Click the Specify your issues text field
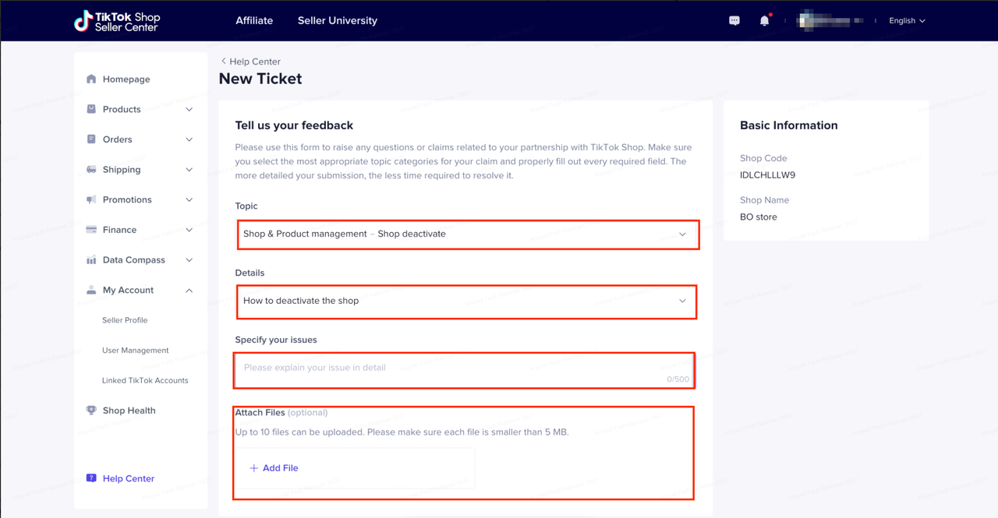The height and width of the screenshot is (518, 998). (463, 370)
